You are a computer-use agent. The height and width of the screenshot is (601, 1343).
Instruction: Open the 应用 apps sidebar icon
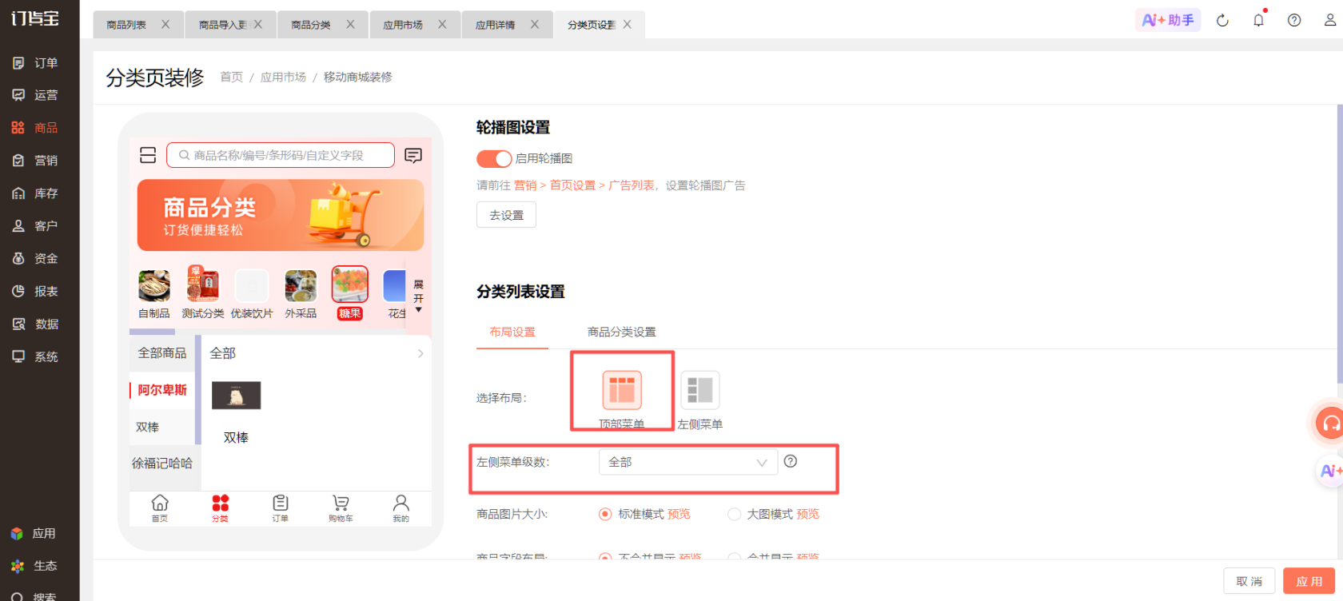[18, 534]
